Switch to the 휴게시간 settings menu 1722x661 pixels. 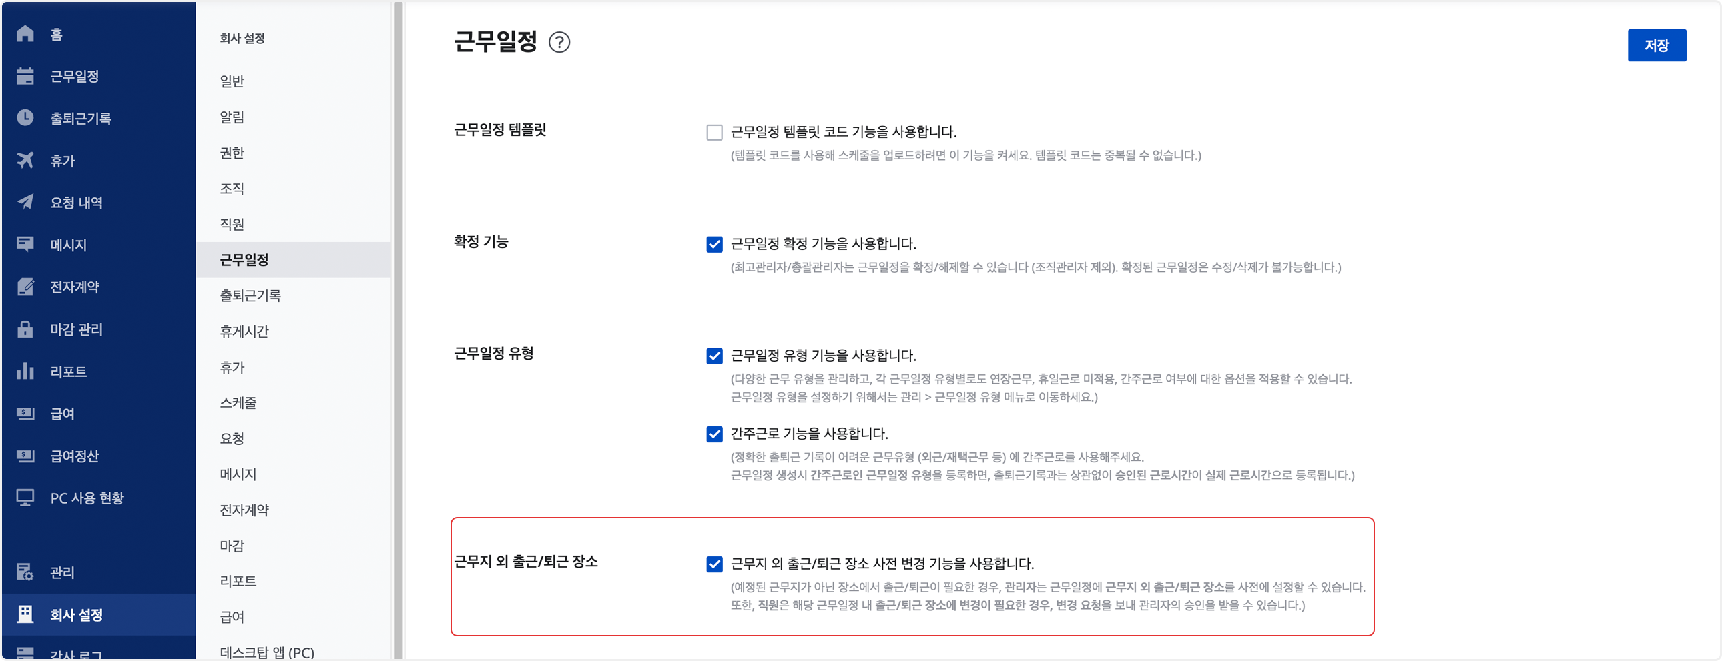[x=244, y=331]
